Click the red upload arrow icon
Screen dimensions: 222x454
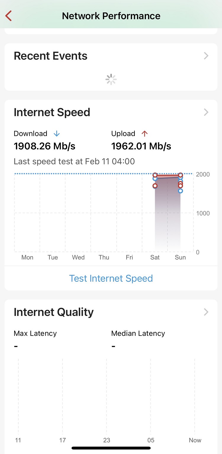coord(144,134)
